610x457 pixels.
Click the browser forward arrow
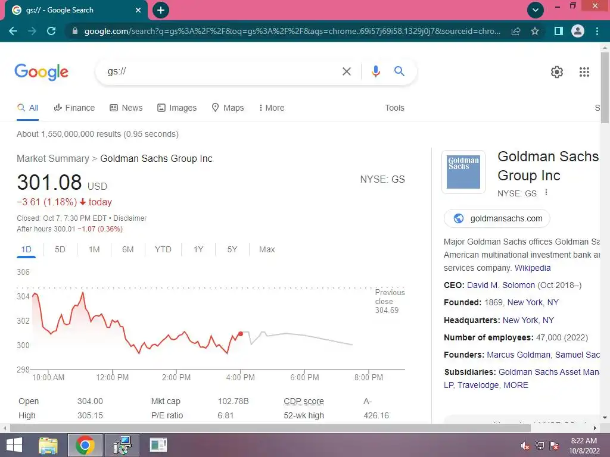[32, 31]
